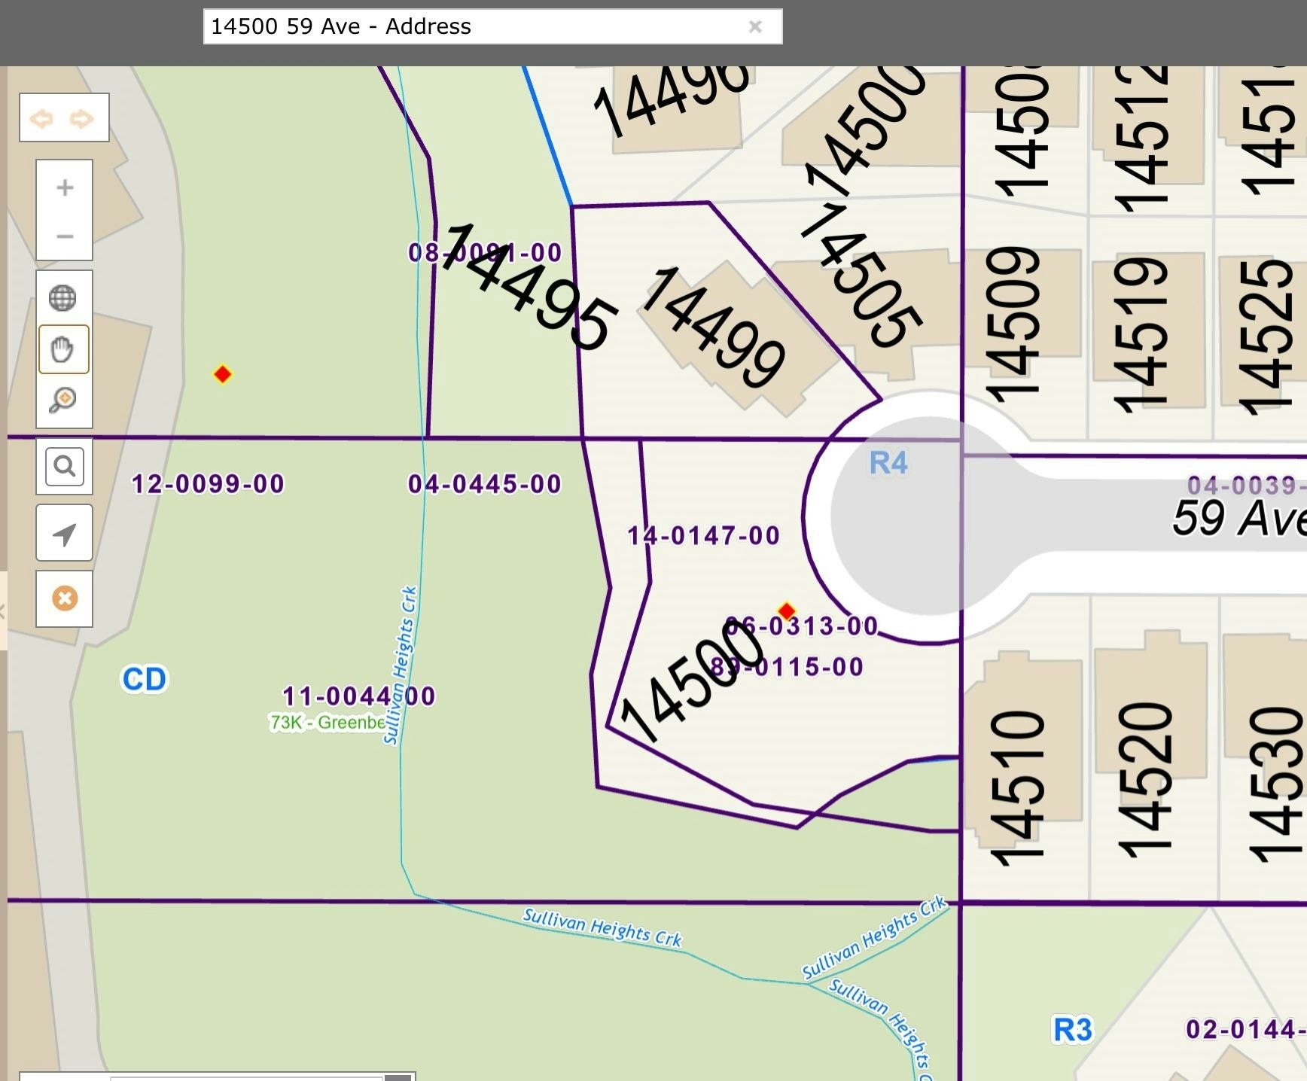
Task: Click lot label 14495
Action: (x=529, y=286)
